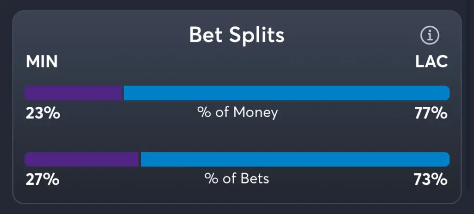Select the "% of Money" label
Viewport: 474px width, 214px height.
click(x=237, y=112)
